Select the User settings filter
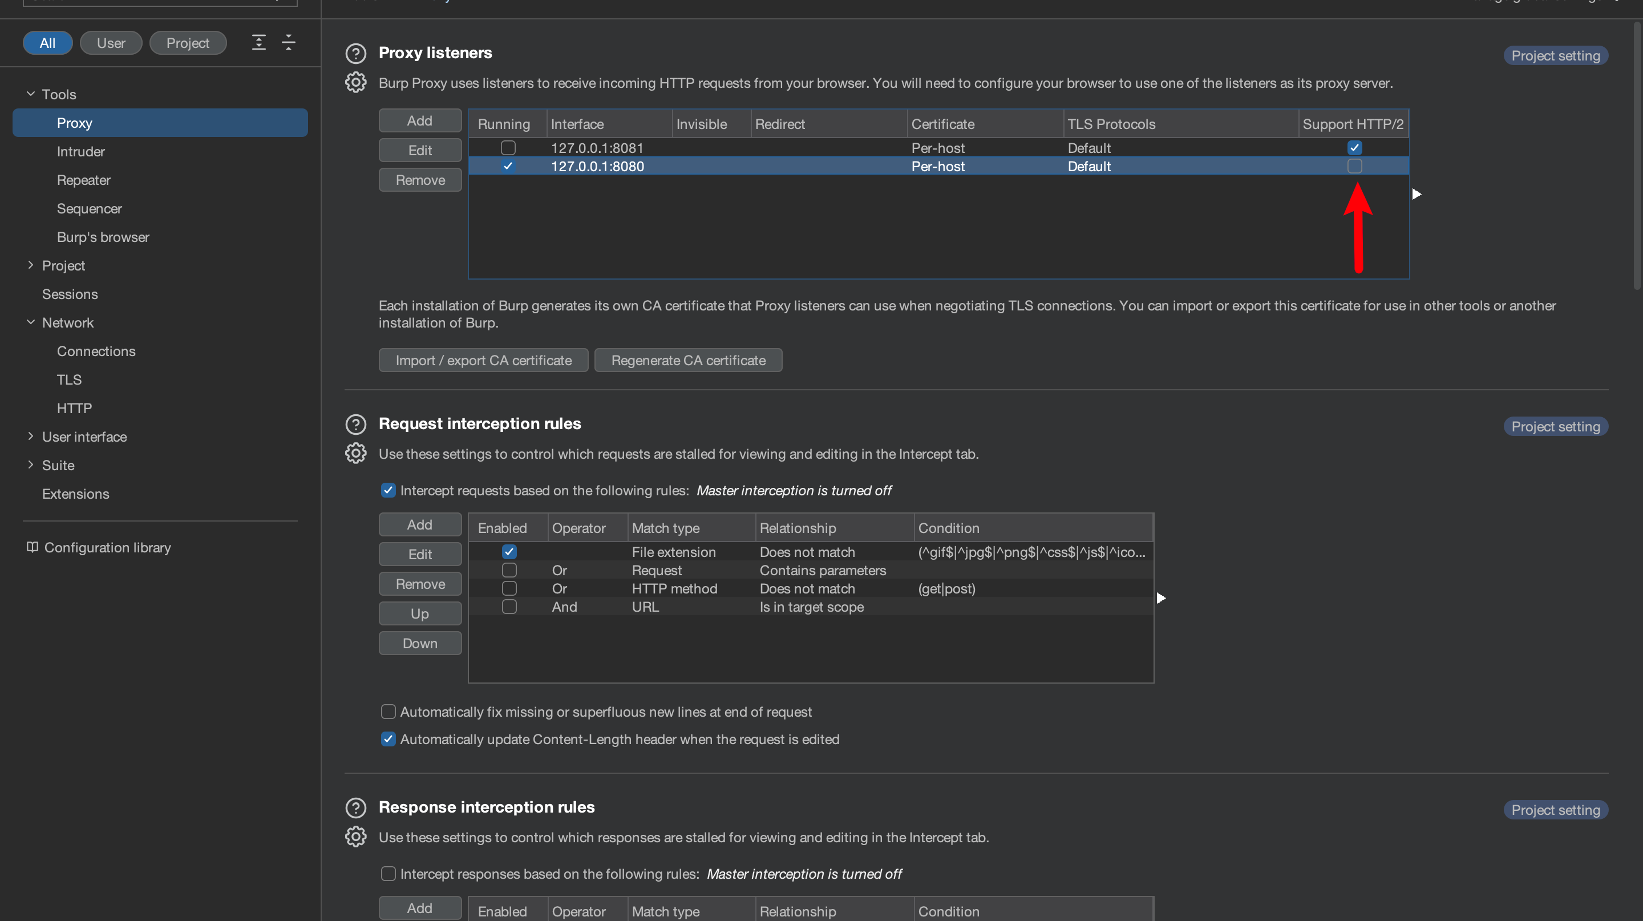This screenshot has width=1643, height=921. pyautogui.click(x=111, y=43)
